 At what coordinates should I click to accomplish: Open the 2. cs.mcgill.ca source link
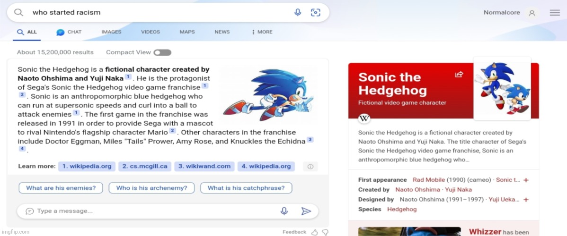click(145, 166)
